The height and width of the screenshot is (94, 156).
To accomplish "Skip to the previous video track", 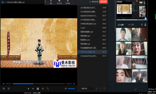I will pos(33,89).
